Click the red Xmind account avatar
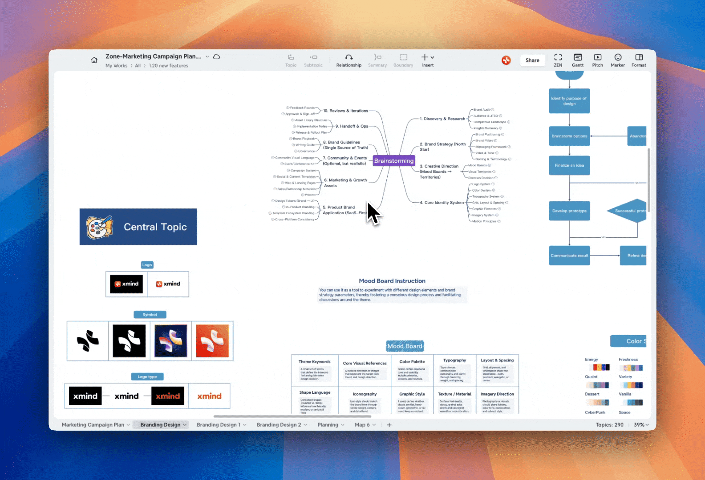The image size is (705, 480). [506, 60]
